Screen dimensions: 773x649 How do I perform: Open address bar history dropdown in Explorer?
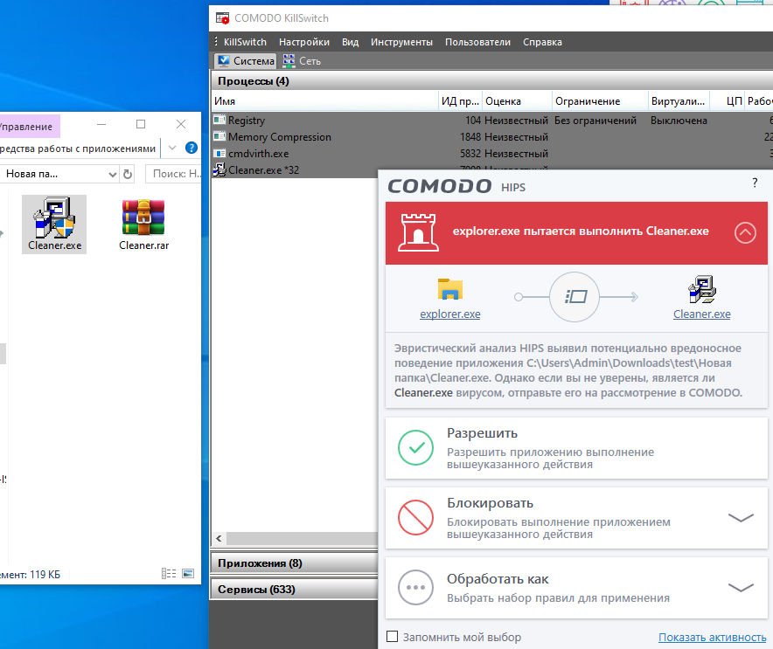tap(113, 174)
